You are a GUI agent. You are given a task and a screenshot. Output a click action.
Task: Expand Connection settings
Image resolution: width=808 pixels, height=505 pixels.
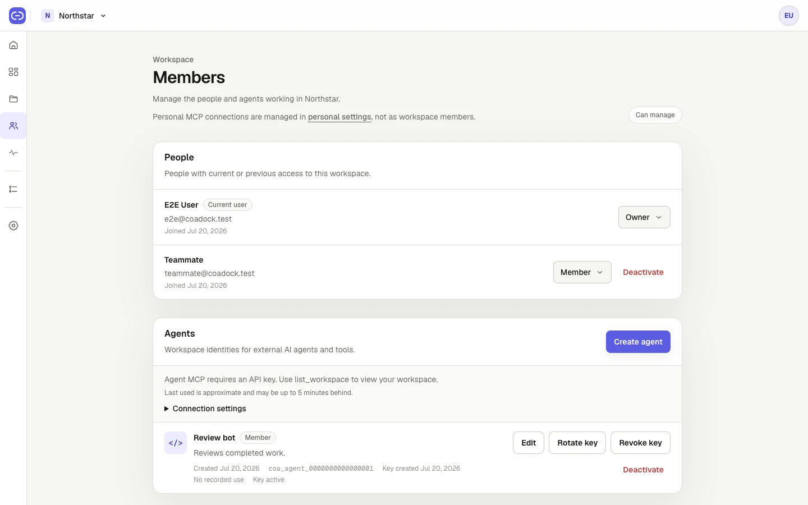205,408
